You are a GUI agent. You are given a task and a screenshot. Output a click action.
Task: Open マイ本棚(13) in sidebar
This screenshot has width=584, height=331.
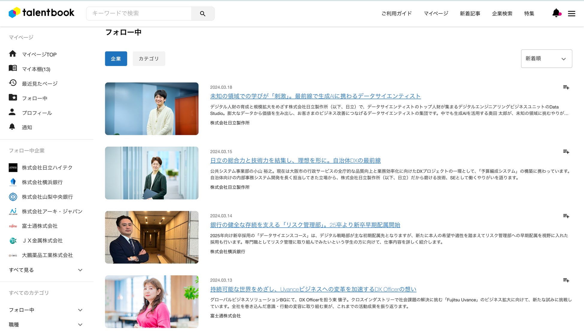pyautogui.click(x=36, y=69)
